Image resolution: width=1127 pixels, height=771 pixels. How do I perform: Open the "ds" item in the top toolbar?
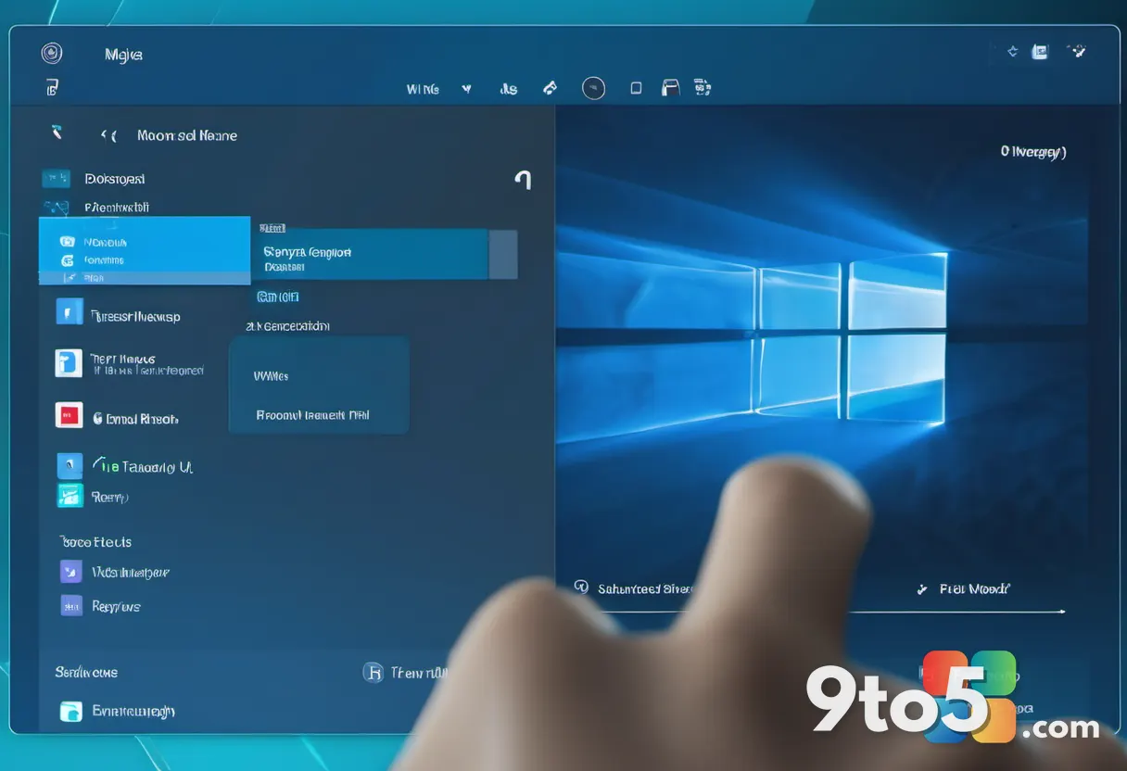(508, 89)
